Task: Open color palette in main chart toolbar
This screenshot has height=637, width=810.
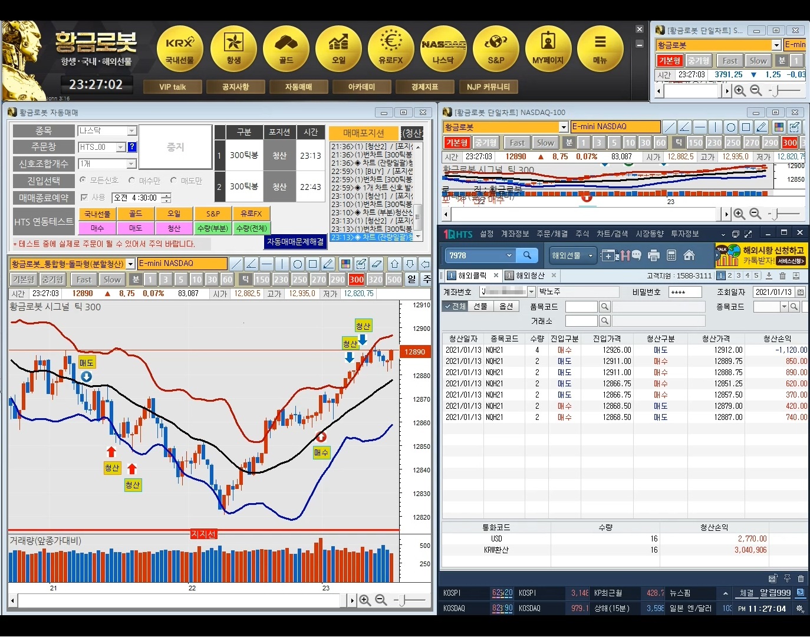Action: tap(346, 264)
